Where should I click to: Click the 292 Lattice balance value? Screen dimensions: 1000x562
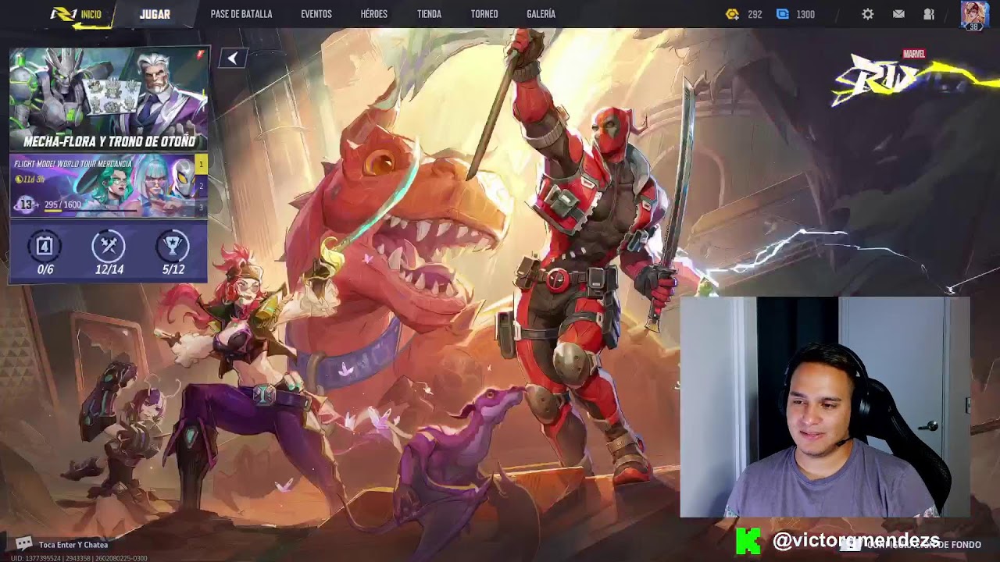pyautogui.click(x=755, y=14)
